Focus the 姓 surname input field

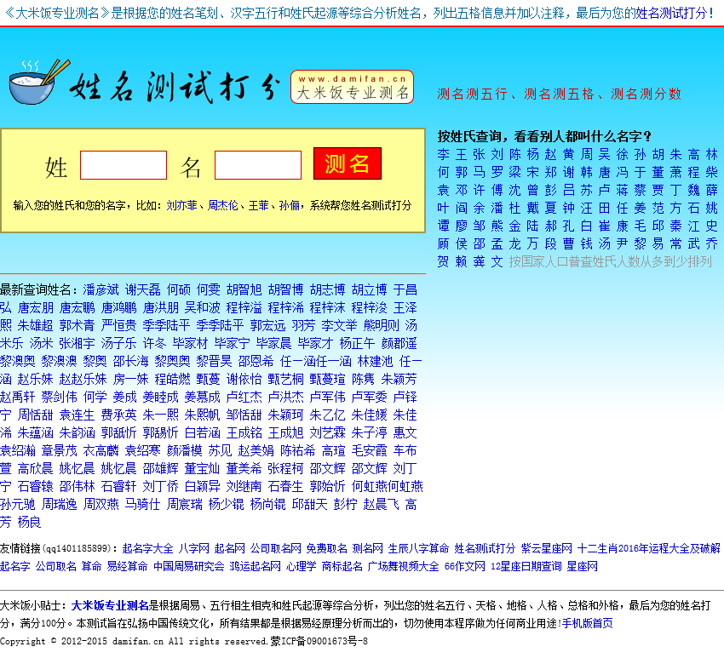point(124,165)
